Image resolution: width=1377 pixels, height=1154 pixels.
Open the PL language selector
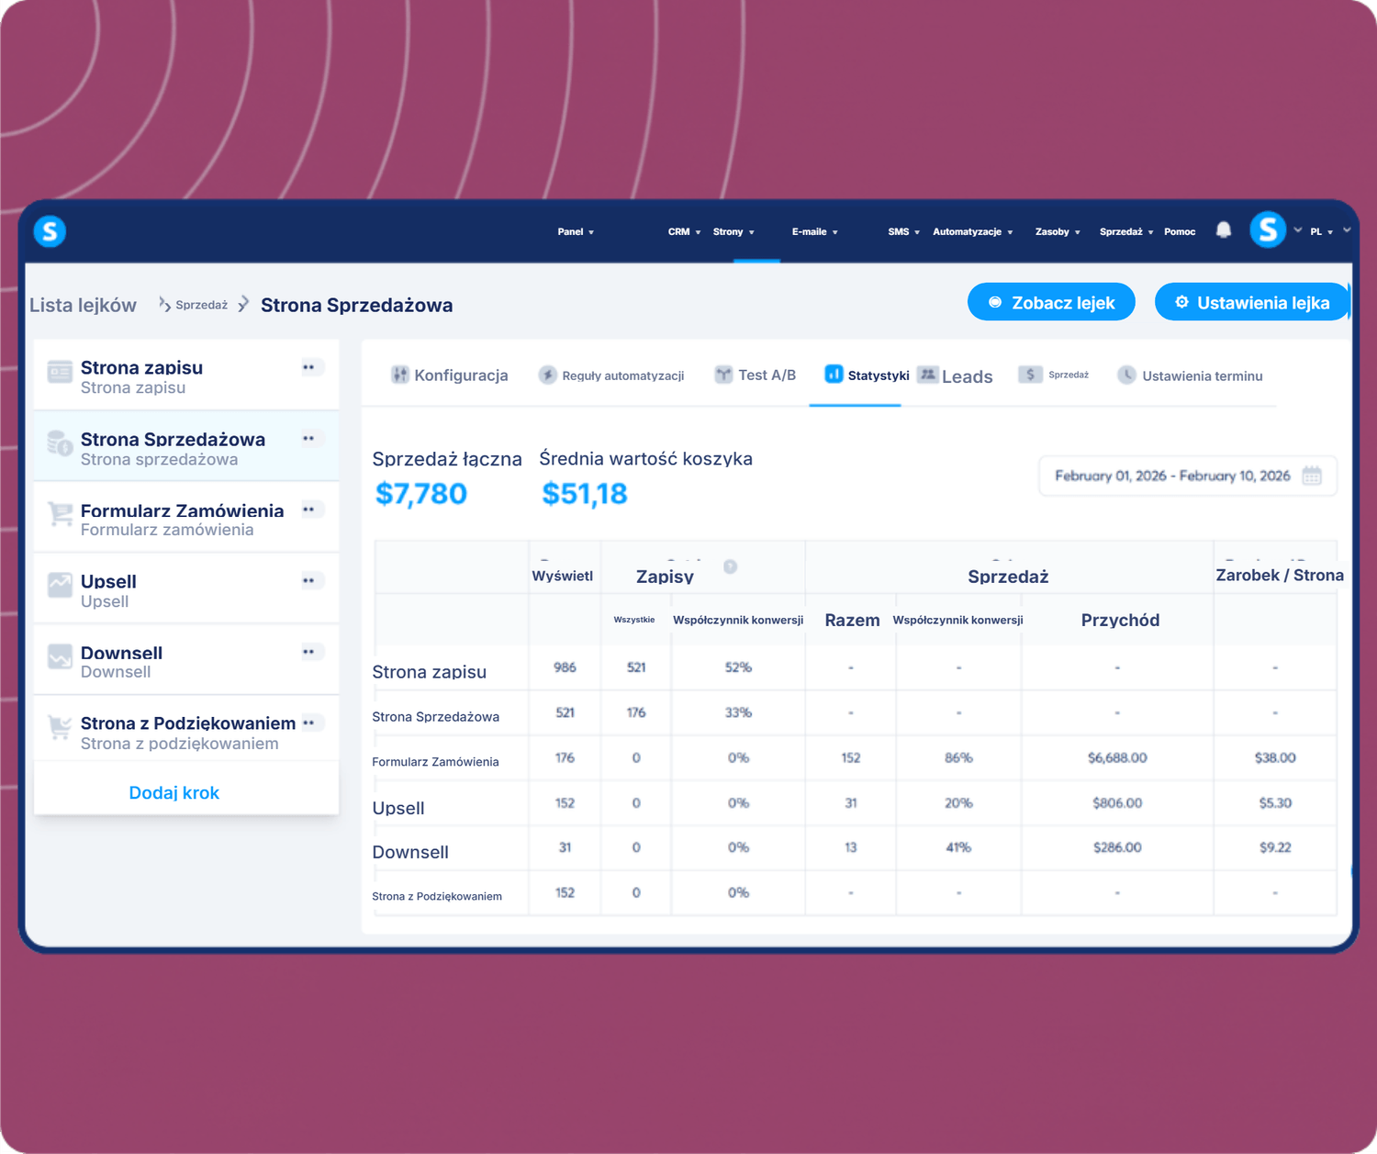[1321, 231]
